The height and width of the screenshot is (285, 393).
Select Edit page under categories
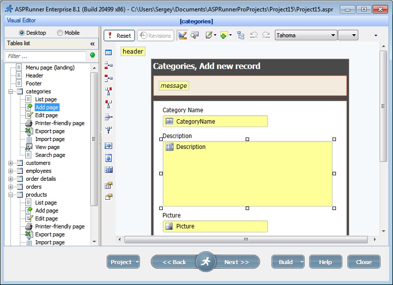click(x=46, y=115)
